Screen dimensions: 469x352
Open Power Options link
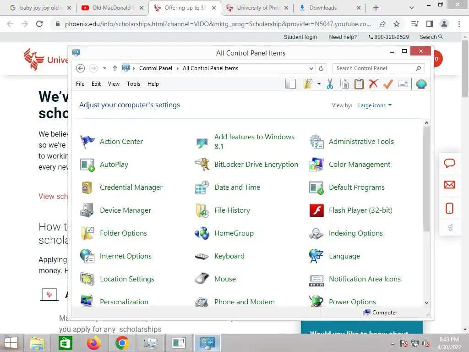pos(352,302)
